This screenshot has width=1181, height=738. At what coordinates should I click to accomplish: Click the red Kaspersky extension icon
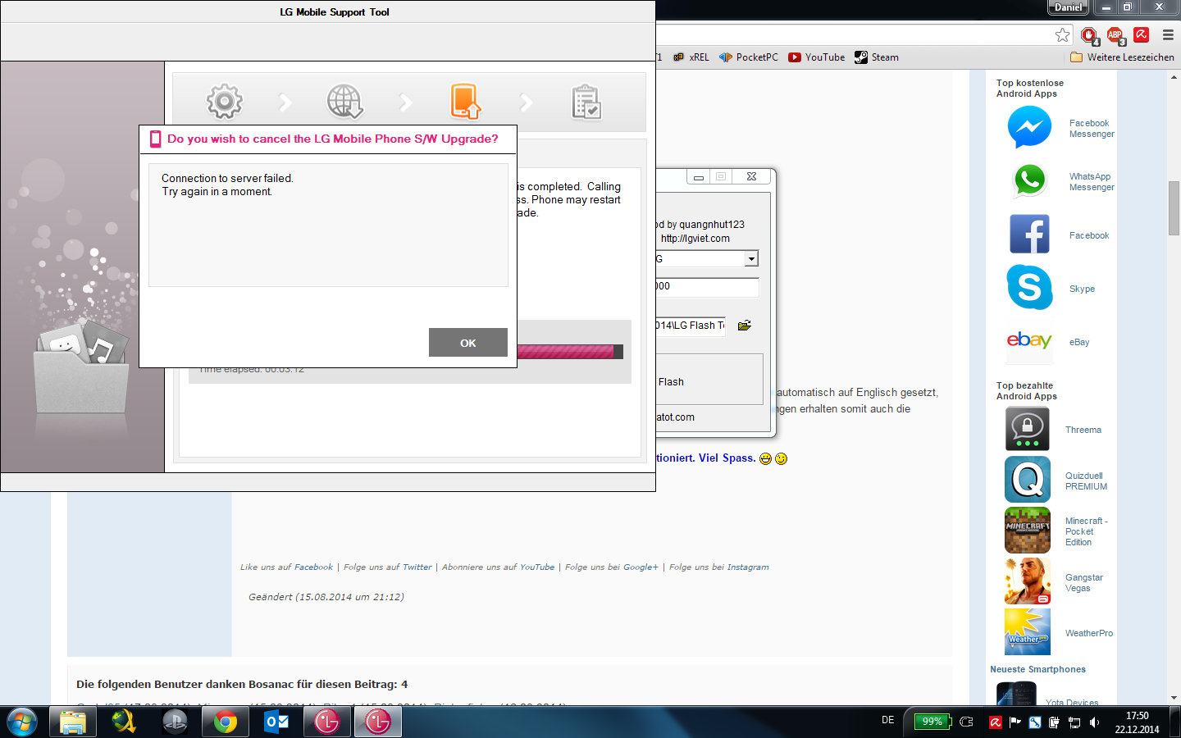point(1142,34)
